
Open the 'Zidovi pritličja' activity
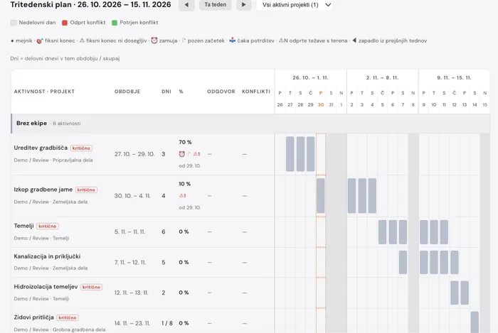click(34, 317)
